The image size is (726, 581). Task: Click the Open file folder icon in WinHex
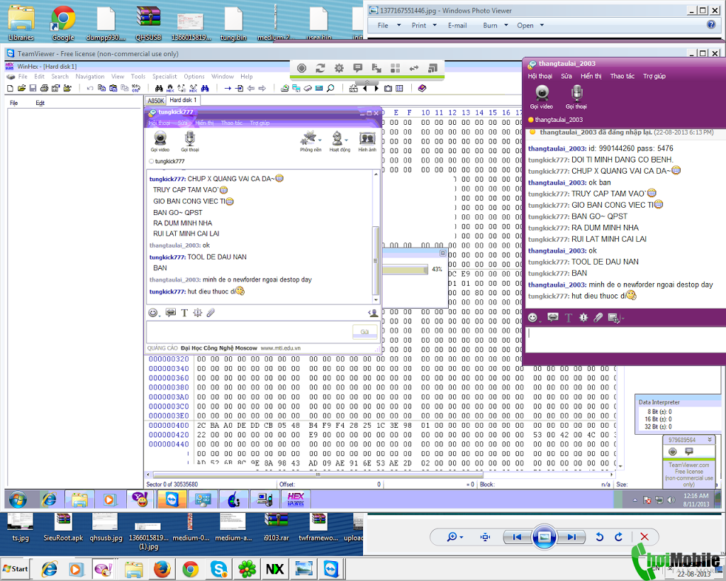(21, 88)
